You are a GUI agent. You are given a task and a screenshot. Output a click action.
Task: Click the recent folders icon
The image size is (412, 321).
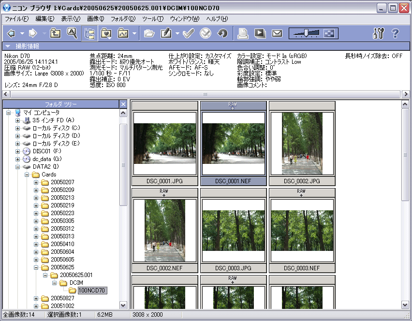pyautogui.click(x=123, y=33)
